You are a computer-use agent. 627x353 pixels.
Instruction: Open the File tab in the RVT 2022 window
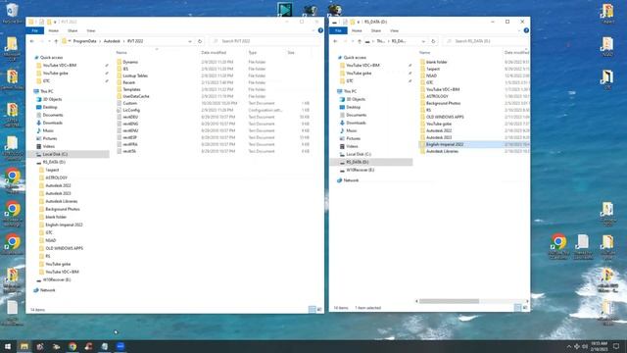point(35,30)
